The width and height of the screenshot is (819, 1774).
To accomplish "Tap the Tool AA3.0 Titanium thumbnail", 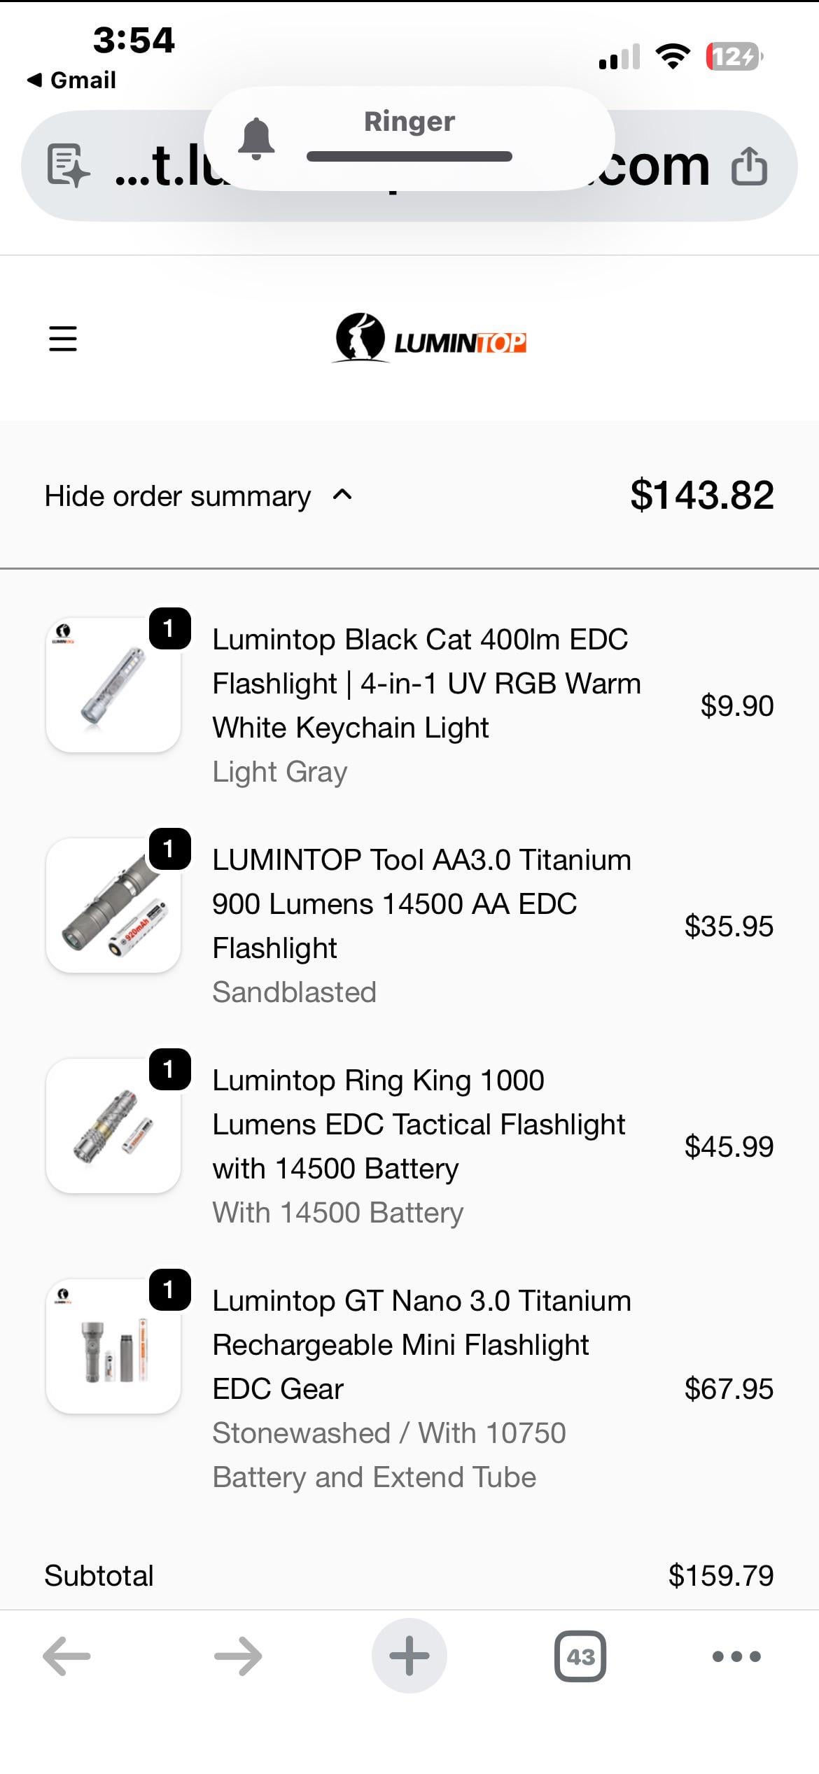I will click(x=113, y=906).
